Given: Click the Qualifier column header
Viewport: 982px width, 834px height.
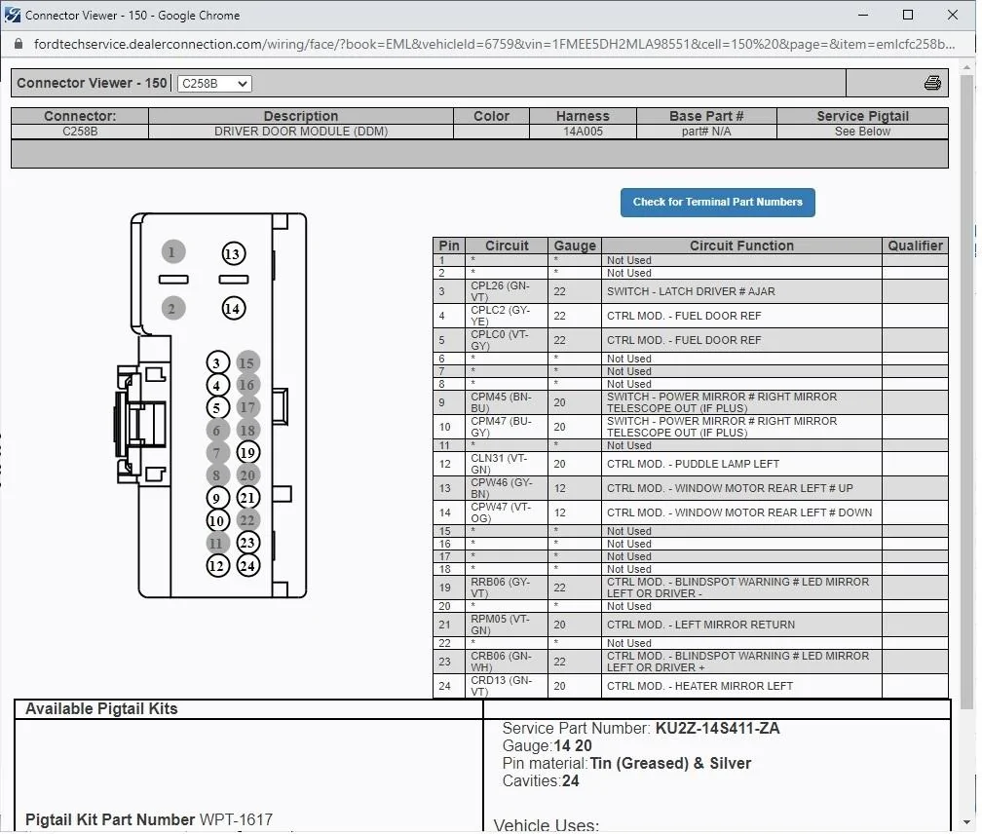Looking at the screenshot, I should click(x=915, y=246).
